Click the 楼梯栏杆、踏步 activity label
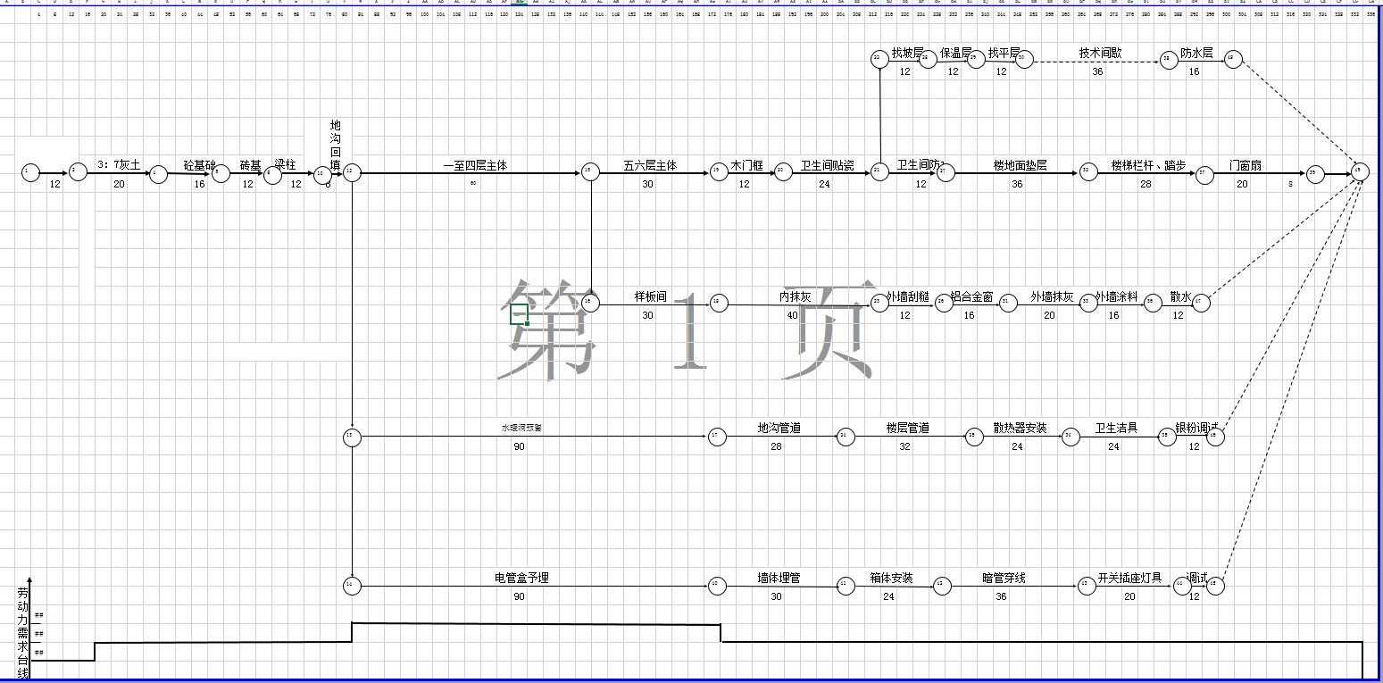The height and width of the screenshot is (683, 1383). [1148, 166]
